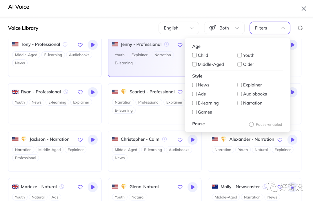Click clock icon beside Tony - Professional
This screenshot has height=201, width=313.
click(65, 44)
